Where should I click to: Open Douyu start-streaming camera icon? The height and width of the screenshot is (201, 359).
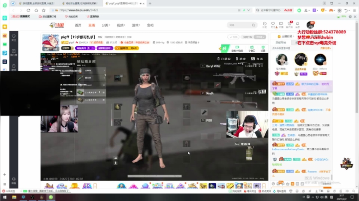281,24
